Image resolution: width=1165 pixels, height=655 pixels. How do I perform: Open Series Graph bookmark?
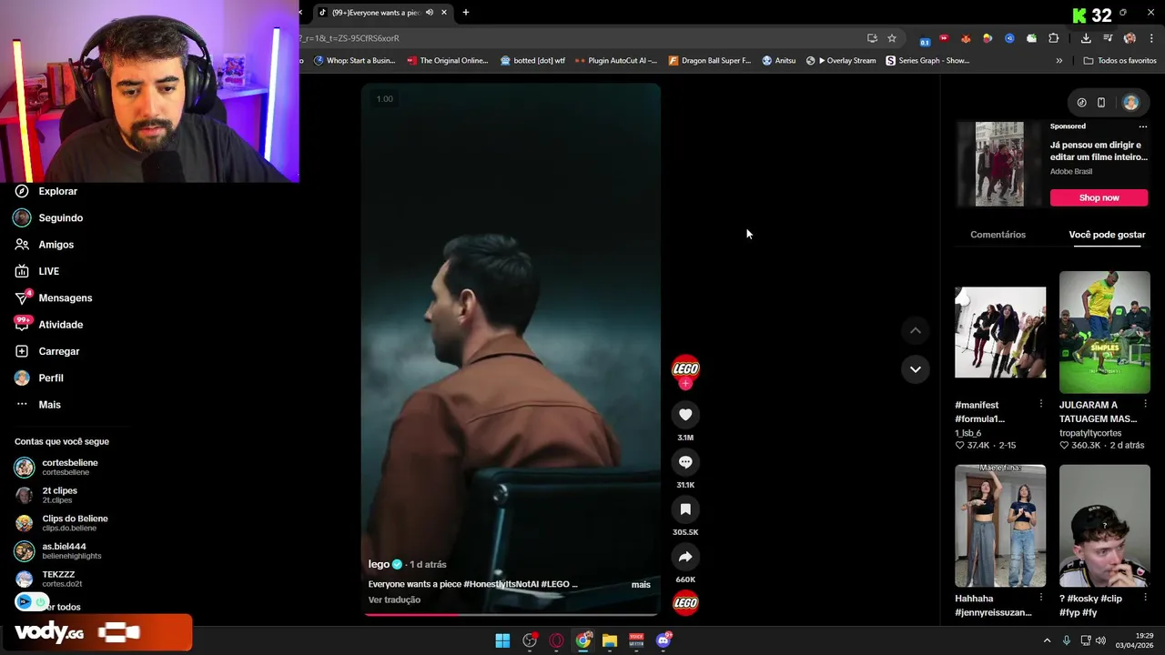[x=927, y=61]
